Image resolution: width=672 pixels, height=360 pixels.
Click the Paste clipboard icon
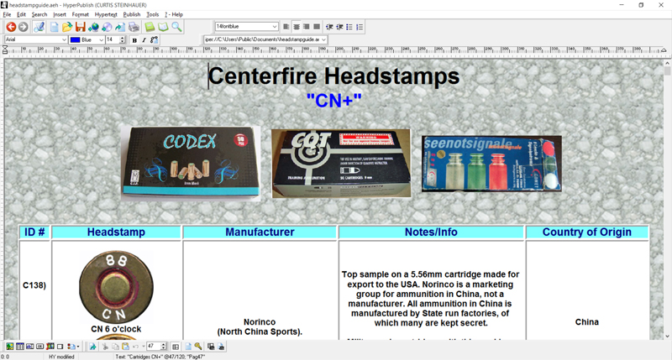click(x=125, y=347)
